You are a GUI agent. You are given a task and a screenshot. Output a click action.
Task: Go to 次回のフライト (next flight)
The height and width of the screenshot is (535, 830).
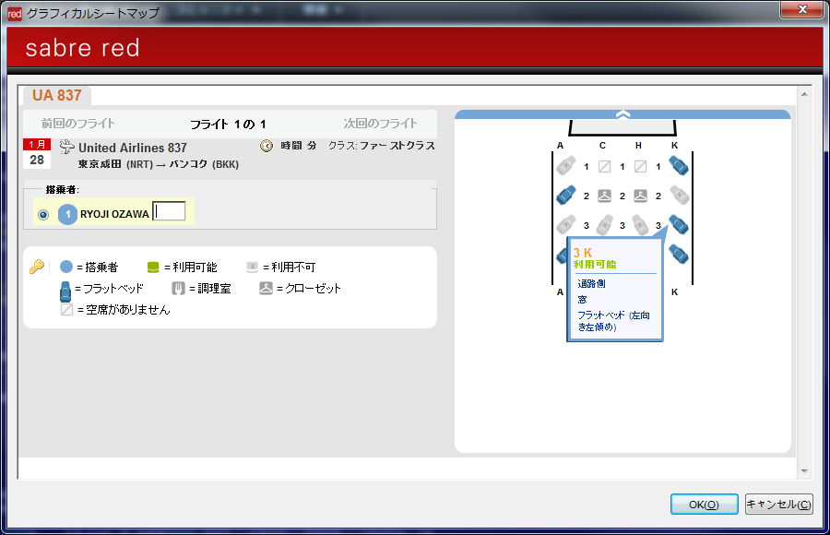(x=380, y=124)
